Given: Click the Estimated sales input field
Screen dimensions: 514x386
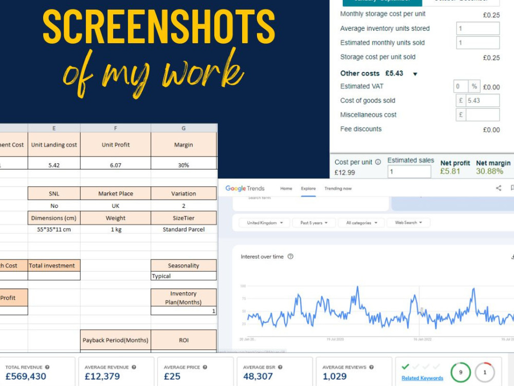Looking at the screenshot, I should coord(410,171).
